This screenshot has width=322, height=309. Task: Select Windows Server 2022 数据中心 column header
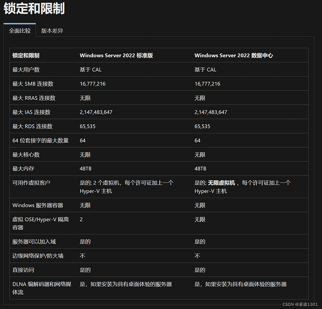pos(234,56)
